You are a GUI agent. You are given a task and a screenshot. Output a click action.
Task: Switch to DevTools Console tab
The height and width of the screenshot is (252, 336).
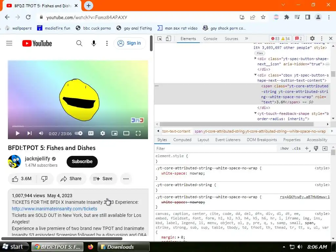210,39
